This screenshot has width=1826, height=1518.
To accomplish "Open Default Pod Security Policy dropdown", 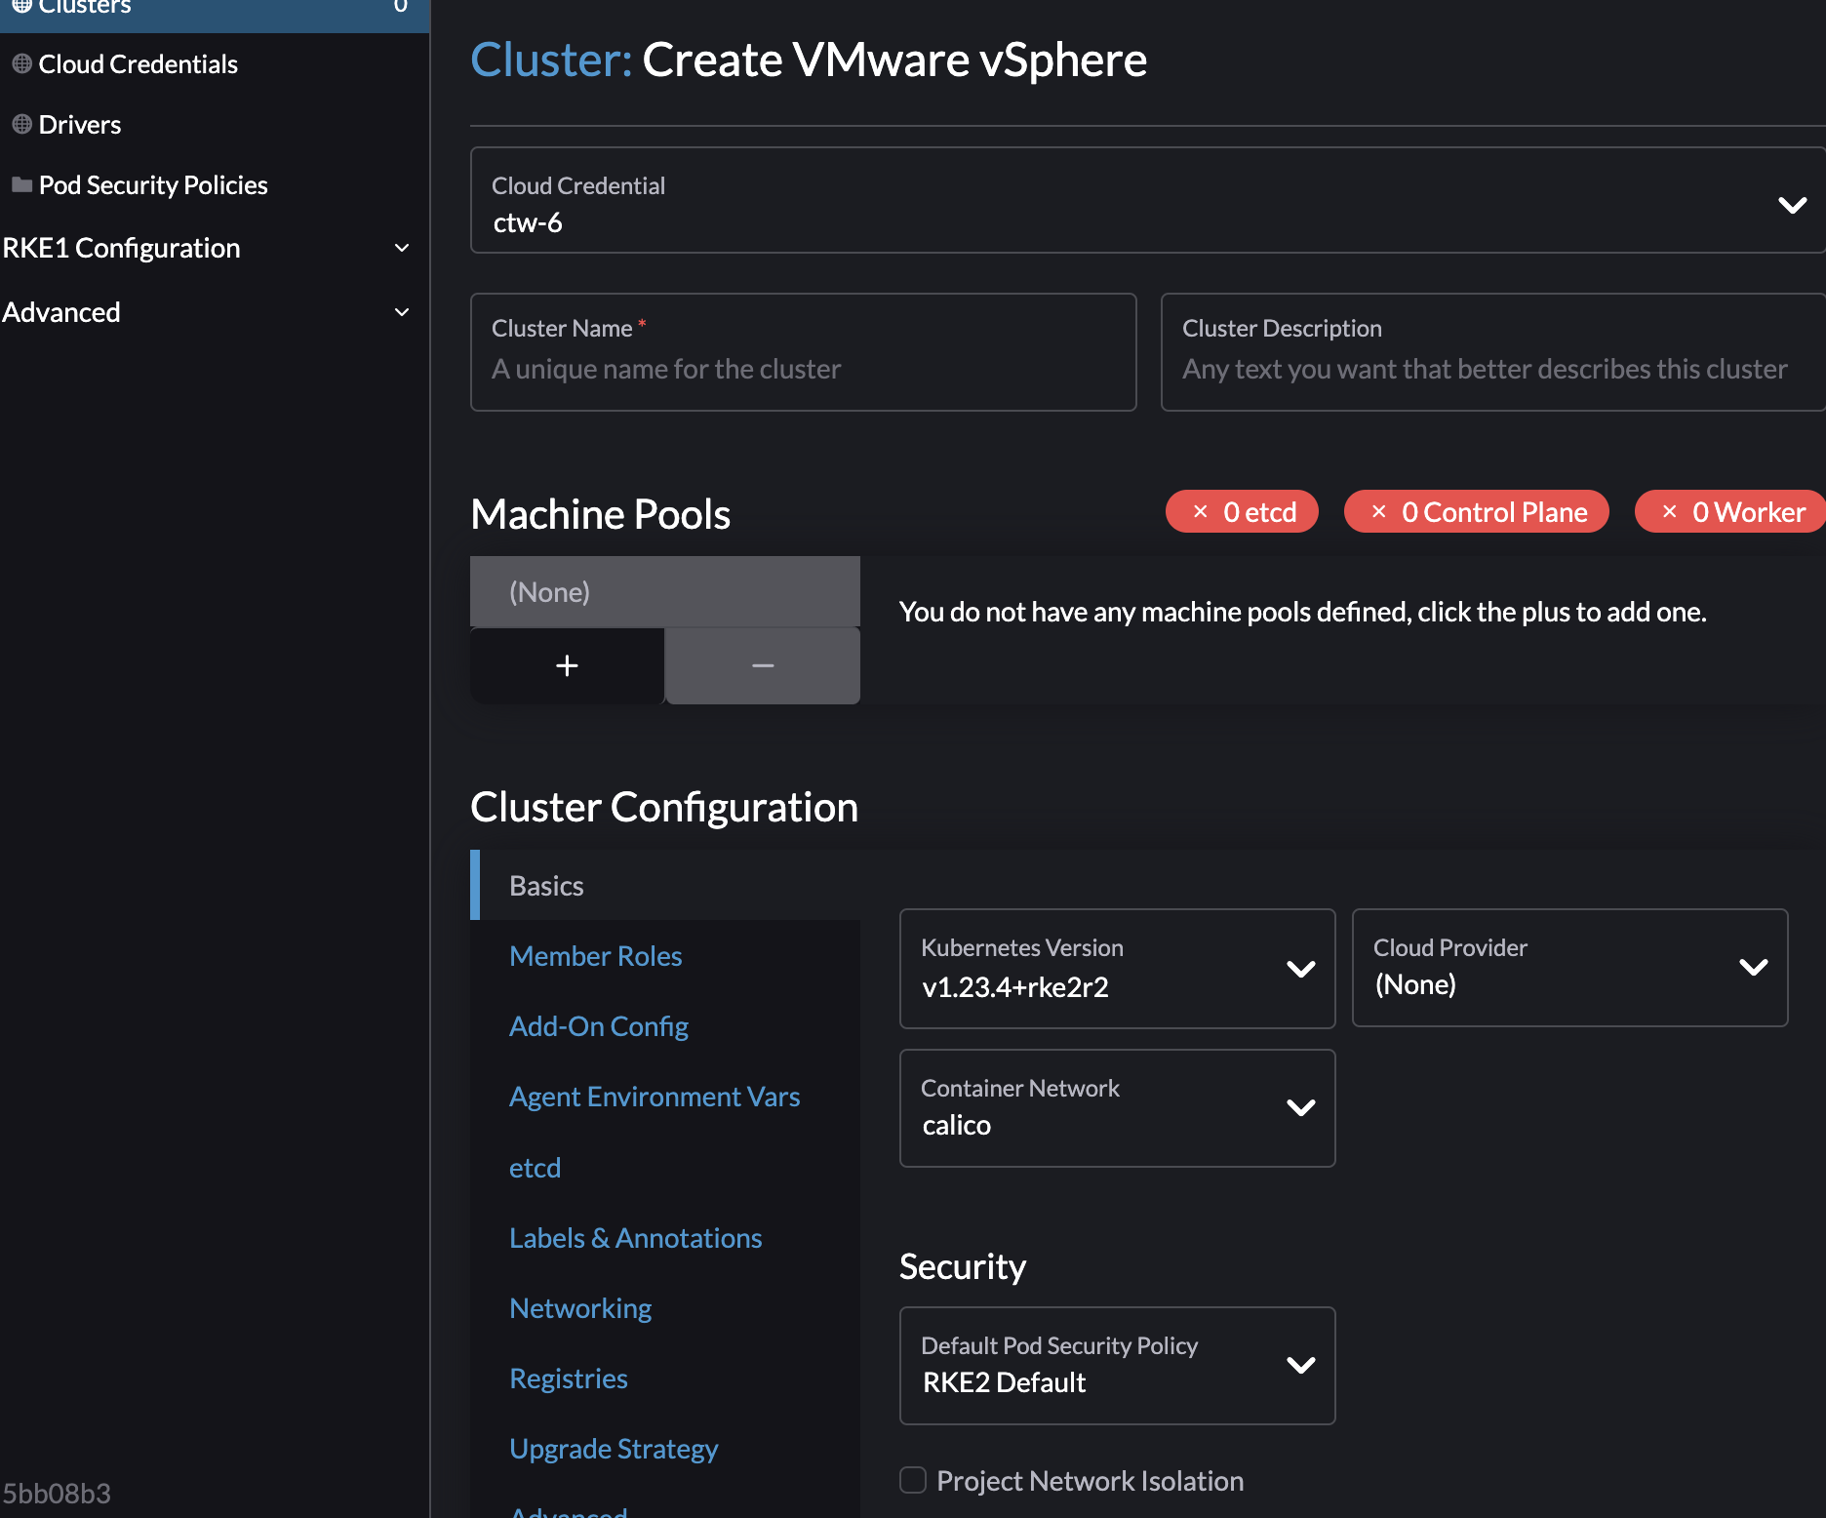I will click(1300, 1366).
